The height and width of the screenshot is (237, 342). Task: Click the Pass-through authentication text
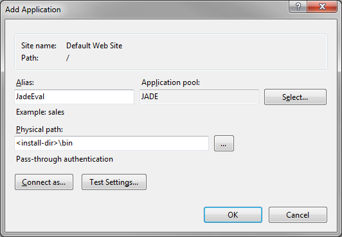64,159
